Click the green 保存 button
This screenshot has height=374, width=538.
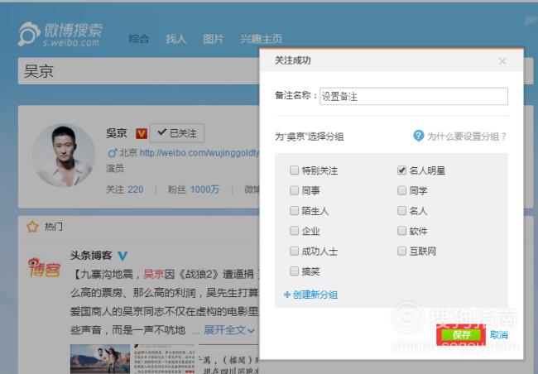click(x=461, y=334)
